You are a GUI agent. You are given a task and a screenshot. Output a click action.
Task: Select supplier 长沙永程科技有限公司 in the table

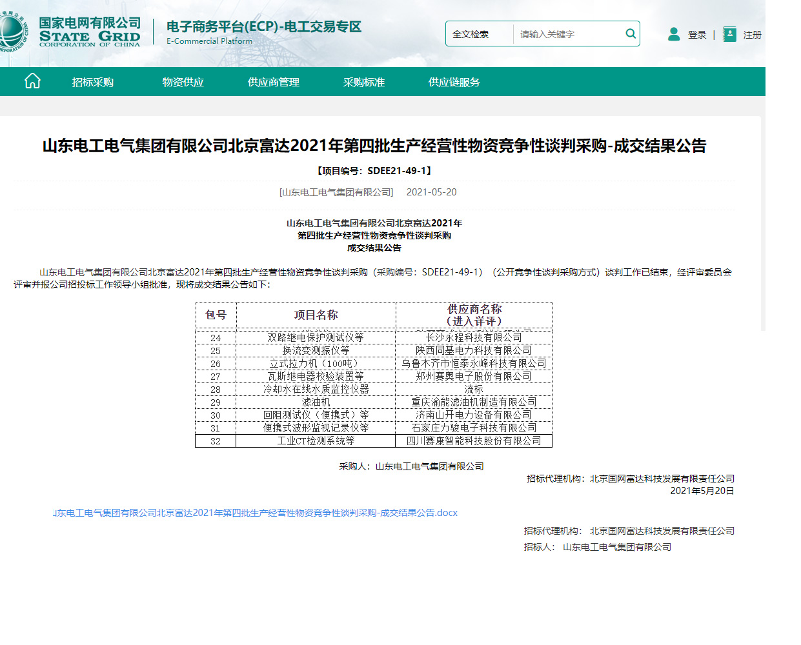pos(474,337)
